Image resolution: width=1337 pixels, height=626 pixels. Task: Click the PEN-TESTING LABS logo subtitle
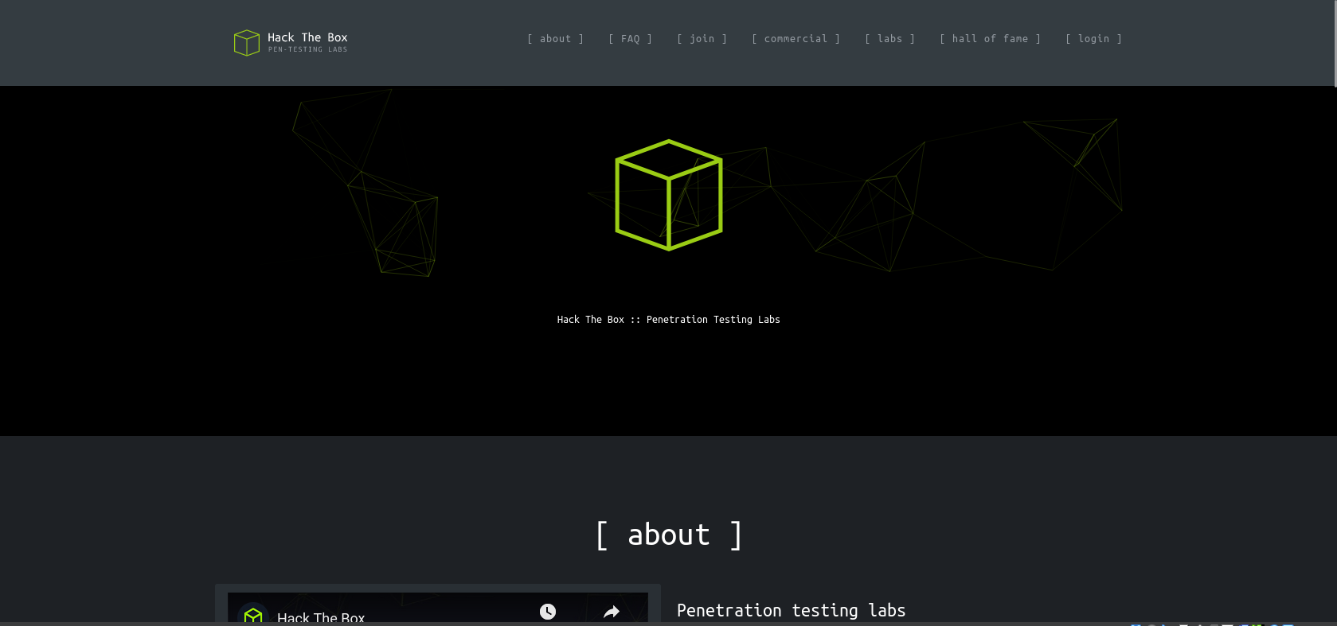click(x=307, y=50)
